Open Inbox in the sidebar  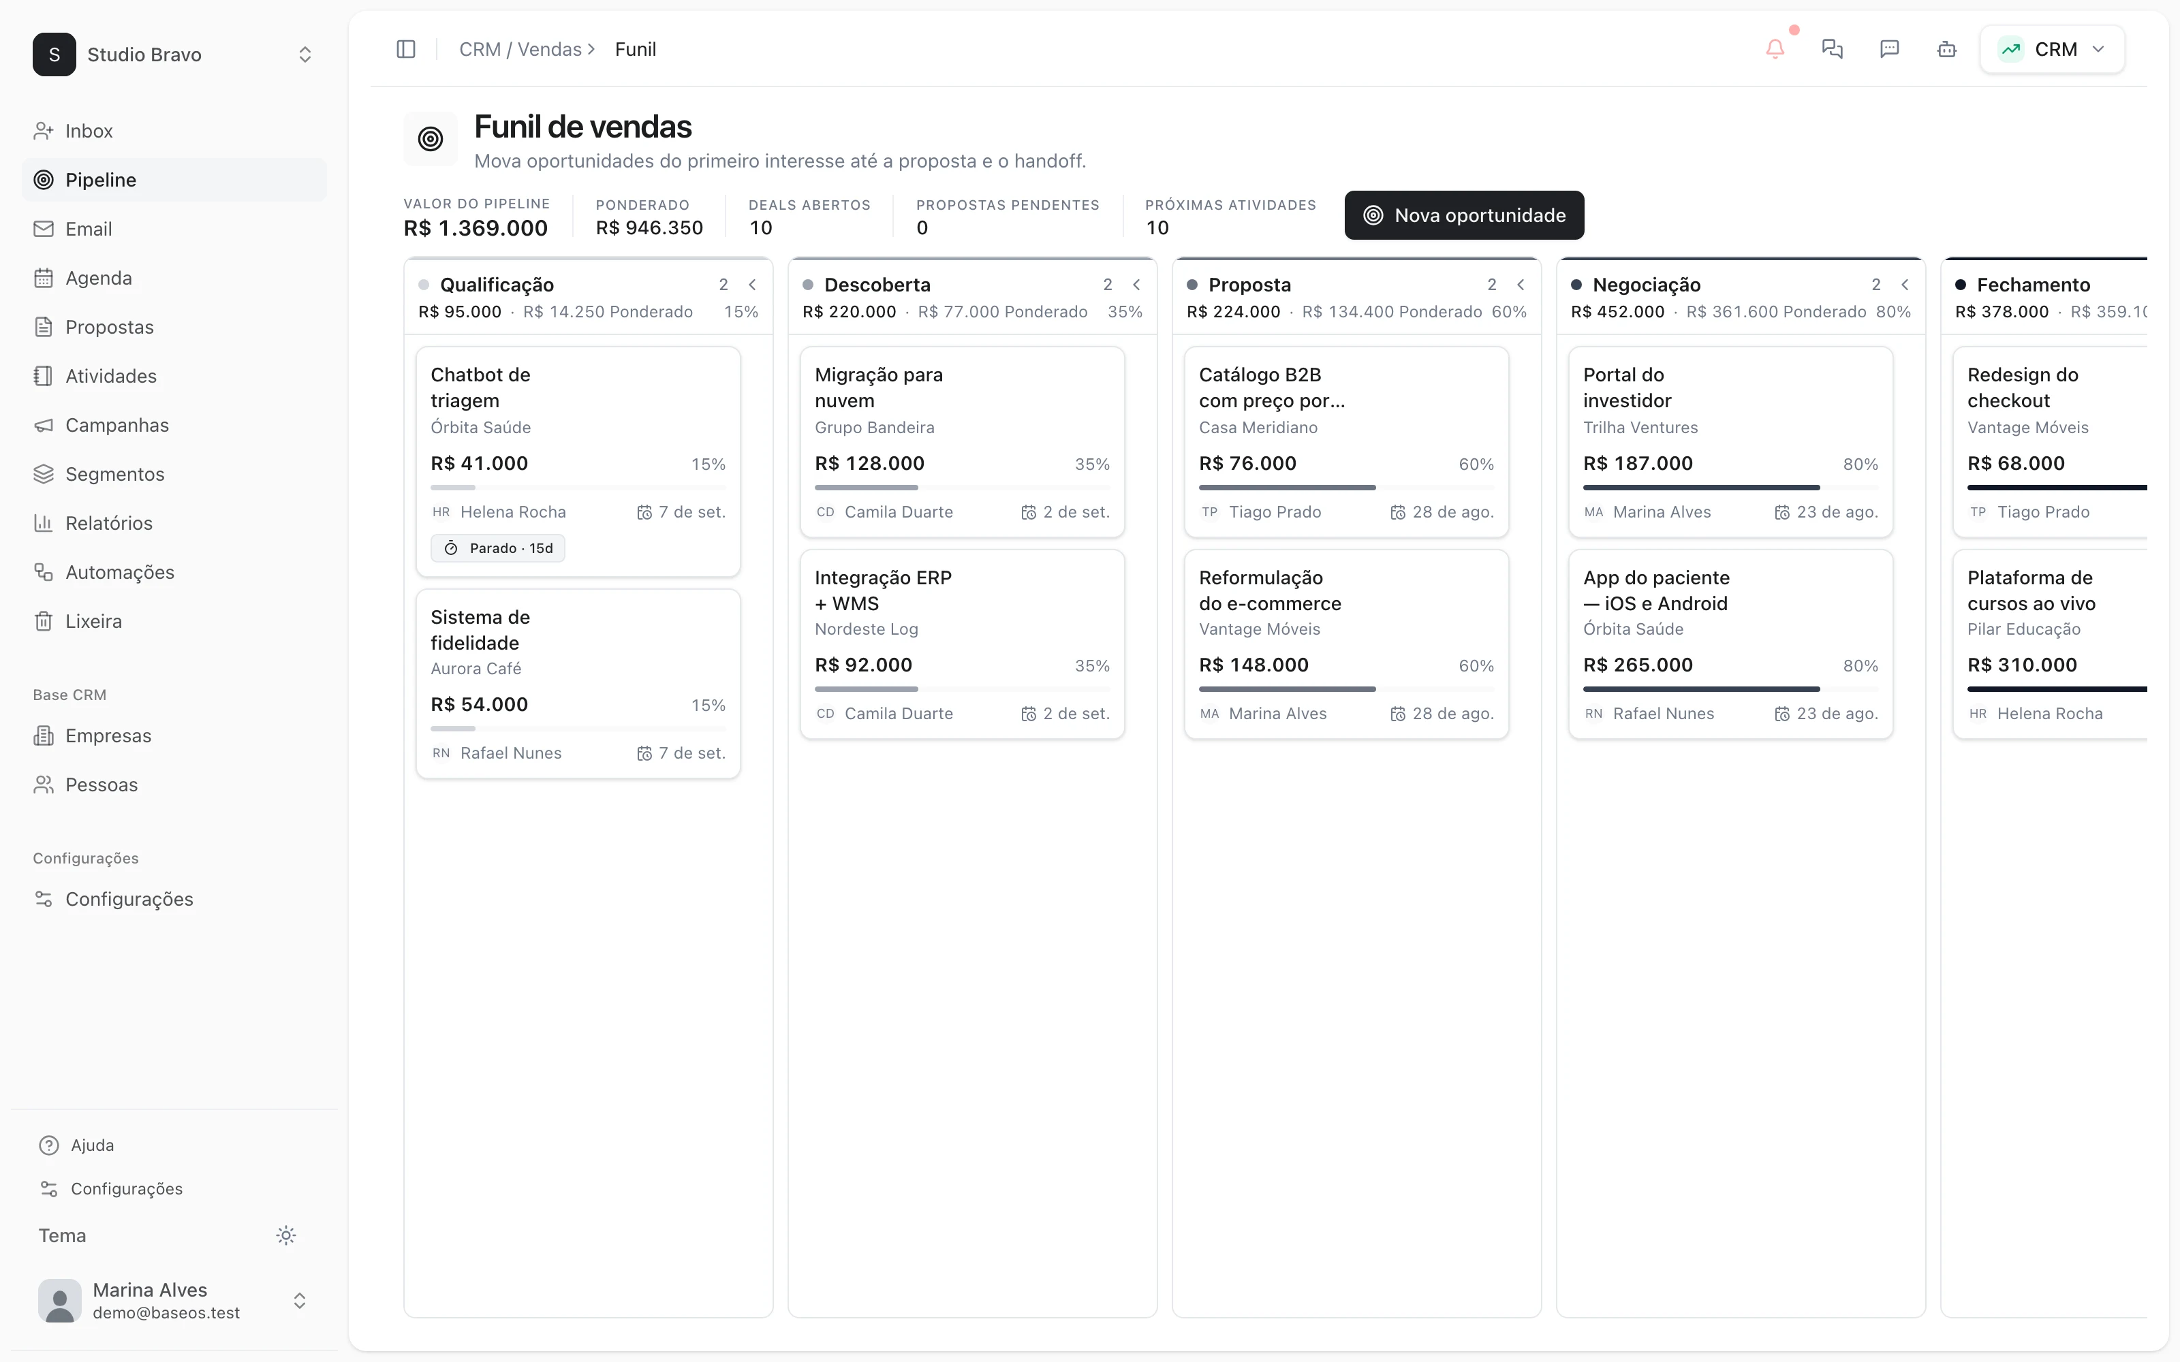coord(174,131)
